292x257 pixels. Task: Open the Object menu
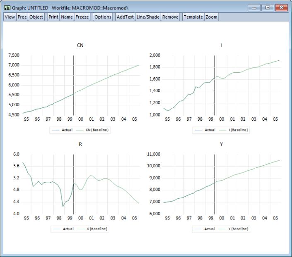tap(36, 17)
